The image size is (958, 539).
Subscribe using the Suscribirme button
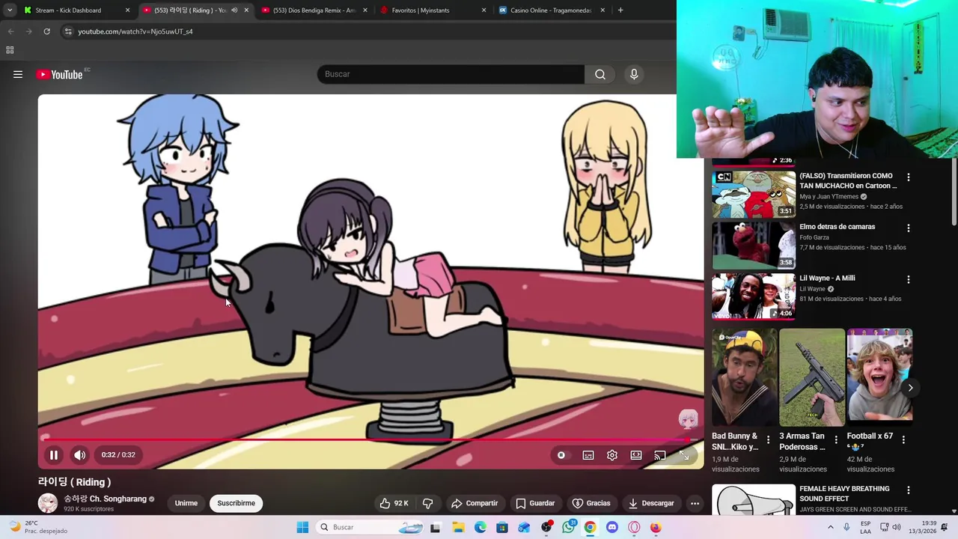pyautogui.click(x=236, y=503)
